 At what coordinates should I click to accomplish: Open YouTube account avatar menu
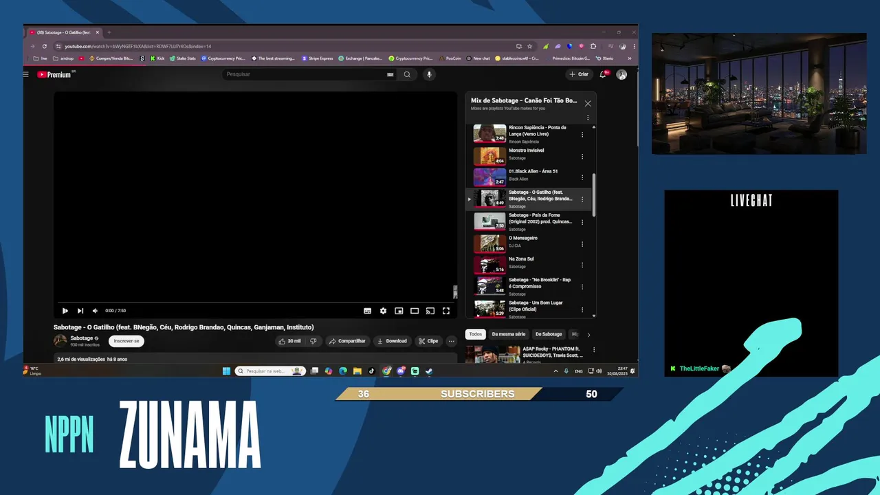click(x=621, y=74)
